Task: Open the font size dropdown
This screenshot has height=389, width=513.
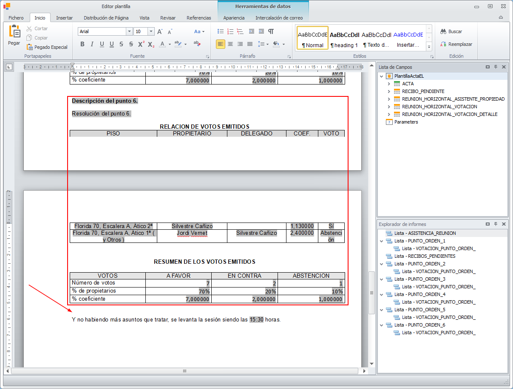Action: (x=151, y=32)
